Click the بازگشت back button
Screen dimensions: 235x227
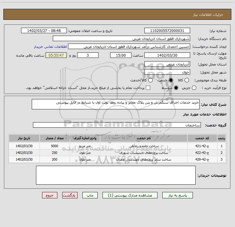coord(70,195)
